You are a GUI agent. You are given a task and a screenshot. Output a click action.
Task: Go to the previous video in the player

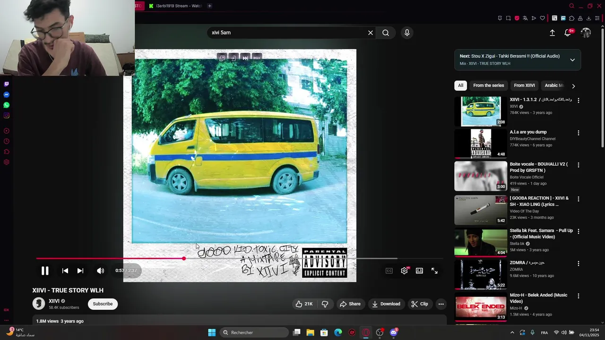[65, 271]
